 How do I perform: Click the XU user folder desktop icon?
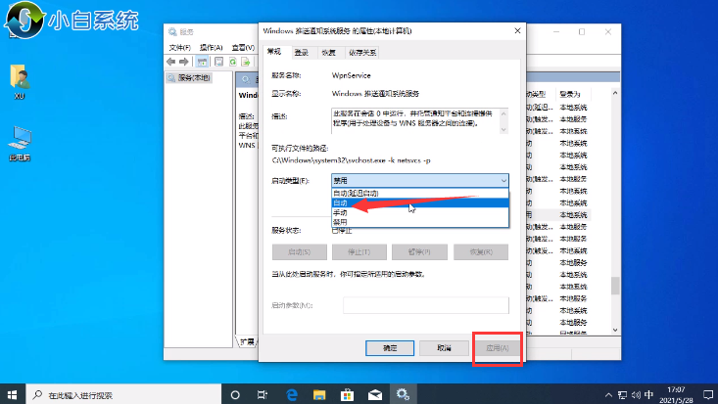coord(20,82)
